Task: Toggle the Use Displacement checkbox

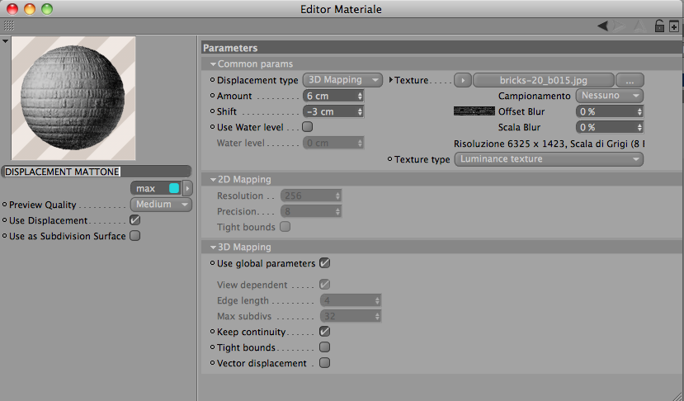Action: point(135,220)
